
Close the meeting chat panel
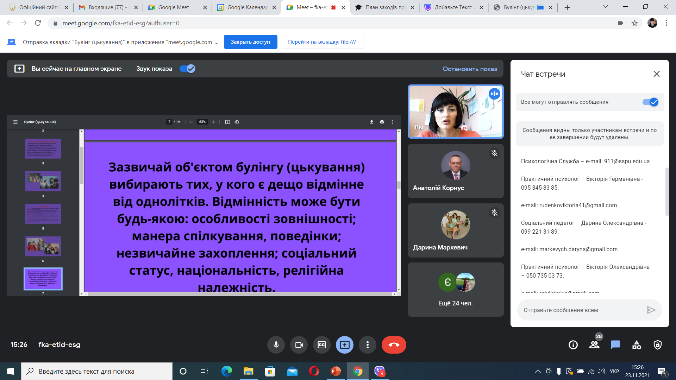(x=657, y=74)
